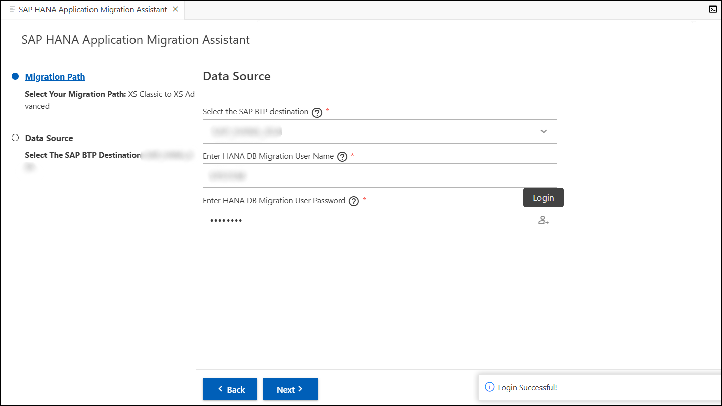
Task: Click the 'Select the SAP BTP destination' label
Action: click(255, 112)
